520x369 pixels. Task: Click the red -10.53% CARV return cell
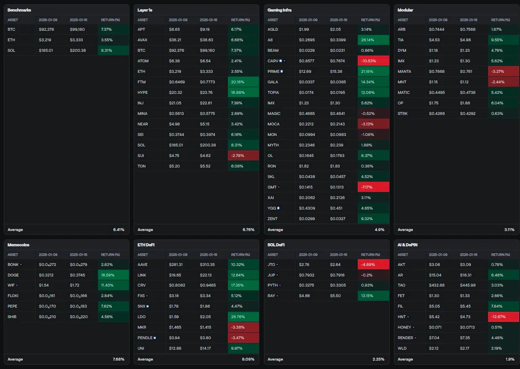pyautogui.click(x=373, y=61)
